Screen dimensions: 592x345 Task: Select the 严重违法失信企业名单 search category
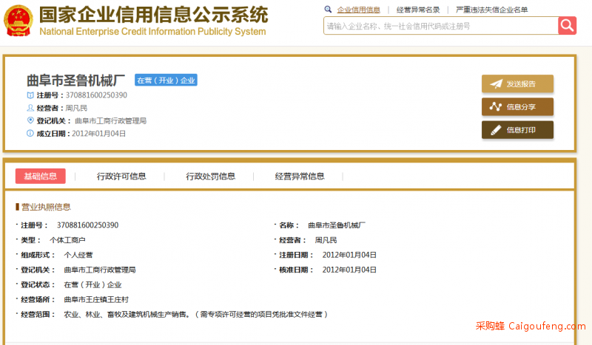[491, 10]
